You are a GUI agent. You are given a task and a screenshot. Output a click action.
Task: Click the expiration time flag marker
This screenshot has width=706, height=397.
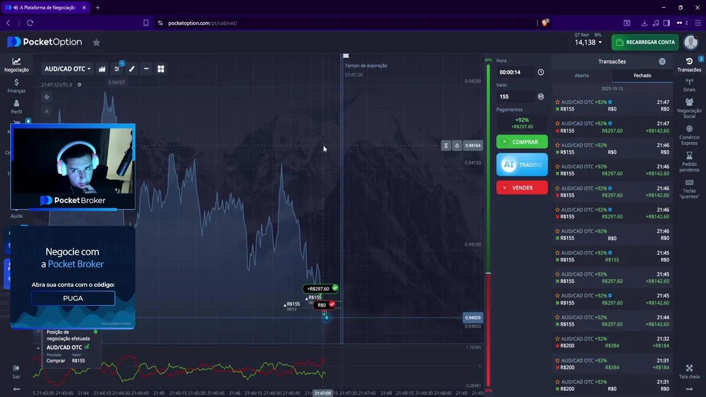(x=346, y=56)
